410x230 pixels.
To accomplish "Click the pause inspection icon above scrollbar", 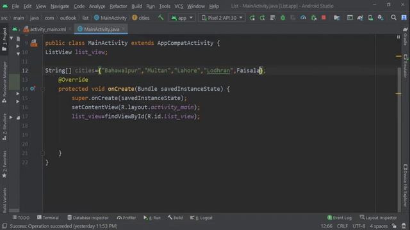I will (x=398, y=37).
